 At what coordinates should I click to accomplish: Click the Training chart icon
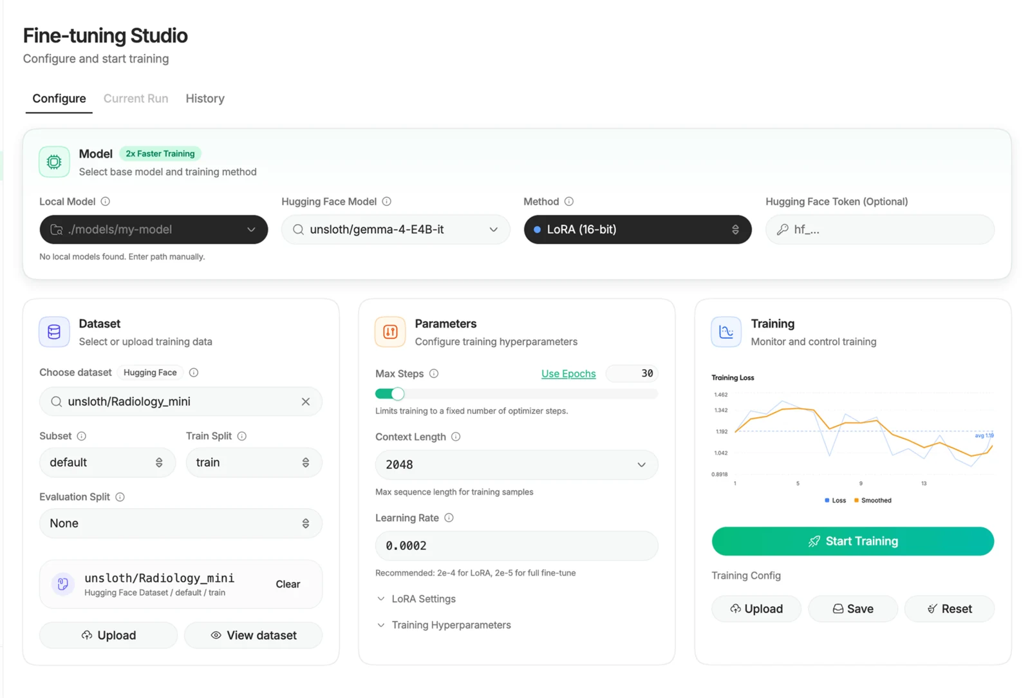[726, 332]
